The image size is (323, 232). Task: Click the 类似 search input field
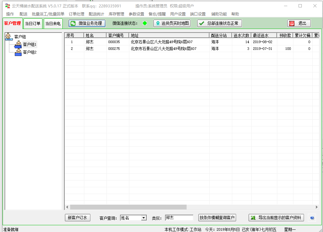(x=179, y=218)
